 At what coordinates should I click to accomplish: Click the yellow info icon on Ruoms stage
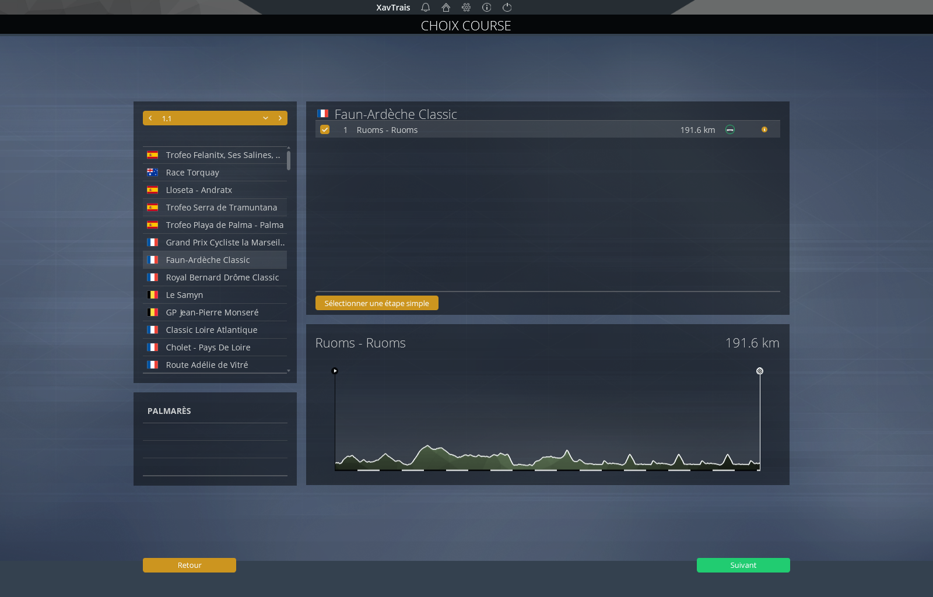[x=764, y=129]
